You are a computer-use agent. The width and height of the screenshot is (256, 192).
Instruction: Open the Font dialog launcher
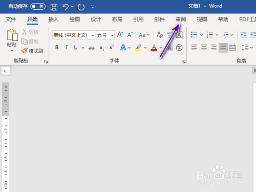click(183, 61)
